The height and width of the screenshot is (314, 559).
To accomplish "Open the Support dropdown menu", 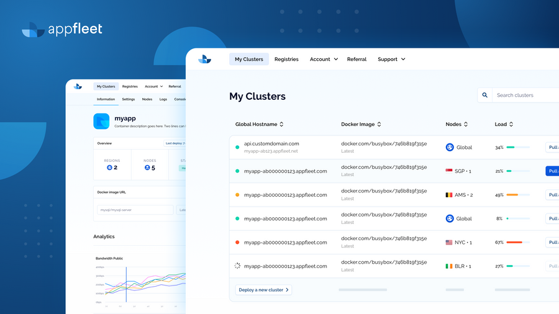I will pyautogui.click(x=391, y=59).
